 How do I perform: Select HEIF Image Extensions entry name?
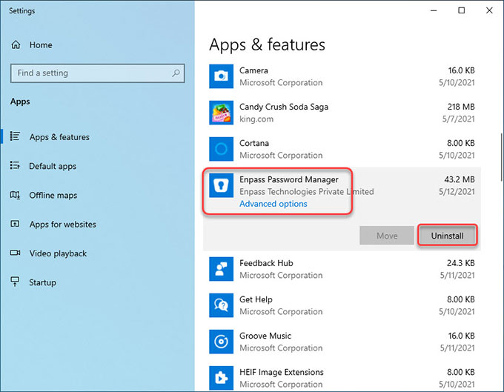click(282, 372)
